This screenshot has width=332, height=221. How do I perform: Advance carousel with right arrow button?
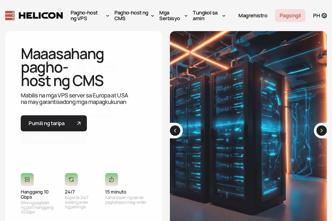[x=322, y=131]
